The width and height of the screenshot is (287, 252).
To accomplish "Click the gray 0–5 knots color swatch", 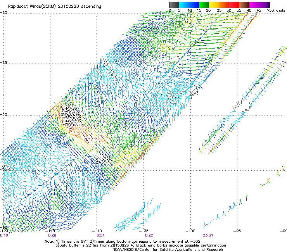I will (x=174, y=5).
